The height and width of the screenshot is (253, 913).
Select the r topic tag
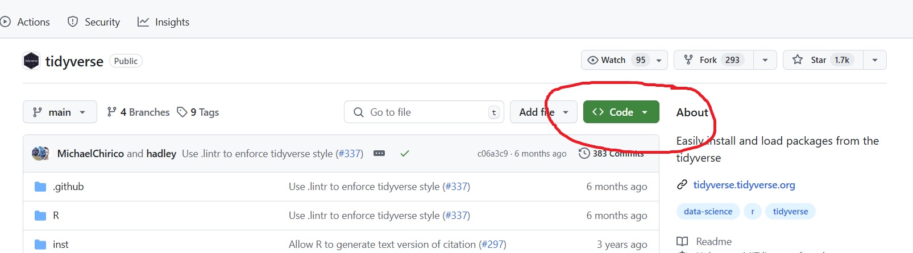coord(753,212)
